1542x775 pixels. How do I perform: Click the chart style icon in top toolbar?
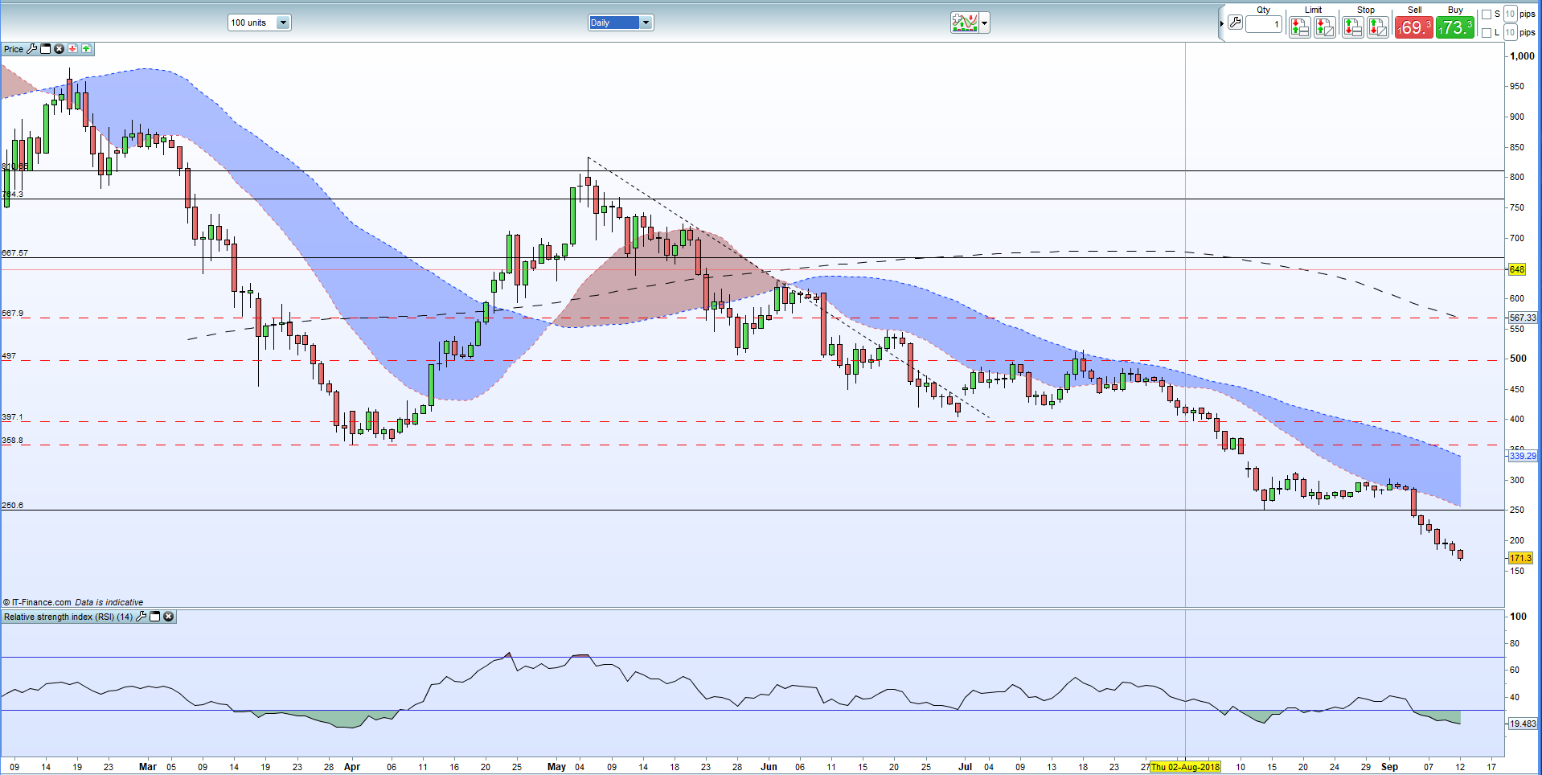[x=964, y=23]
